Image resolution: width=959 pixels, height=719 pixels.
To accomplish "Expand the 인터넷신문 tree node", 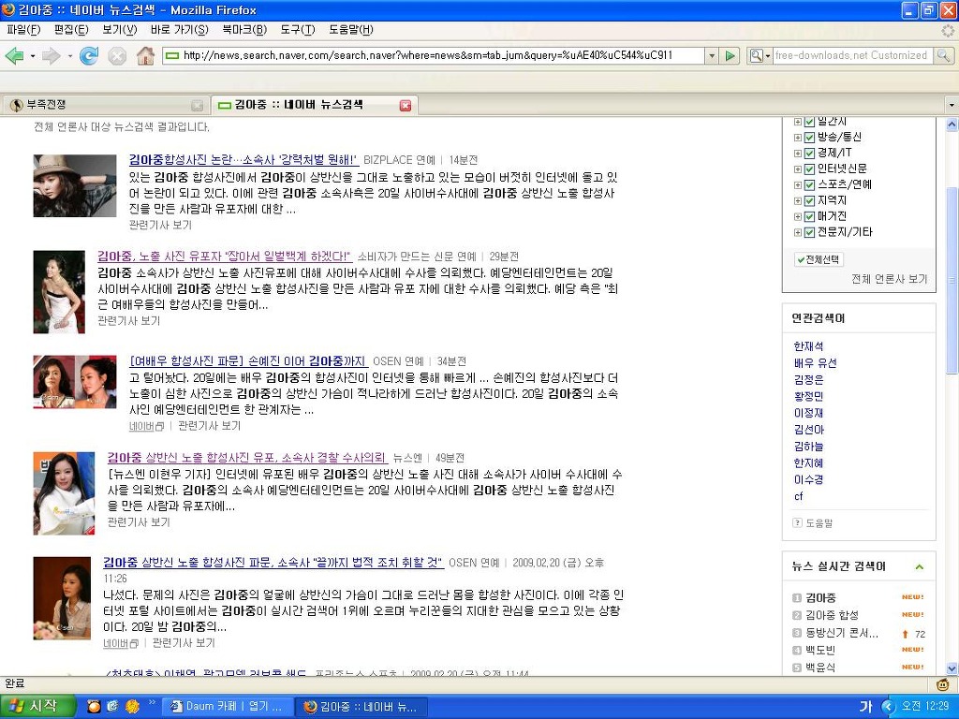I will (798, 169).
